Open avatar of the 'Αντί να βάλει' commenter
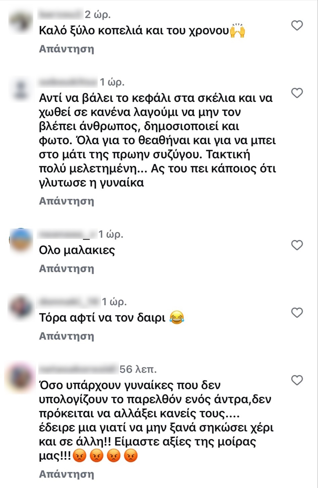 [x=21, y=89]
